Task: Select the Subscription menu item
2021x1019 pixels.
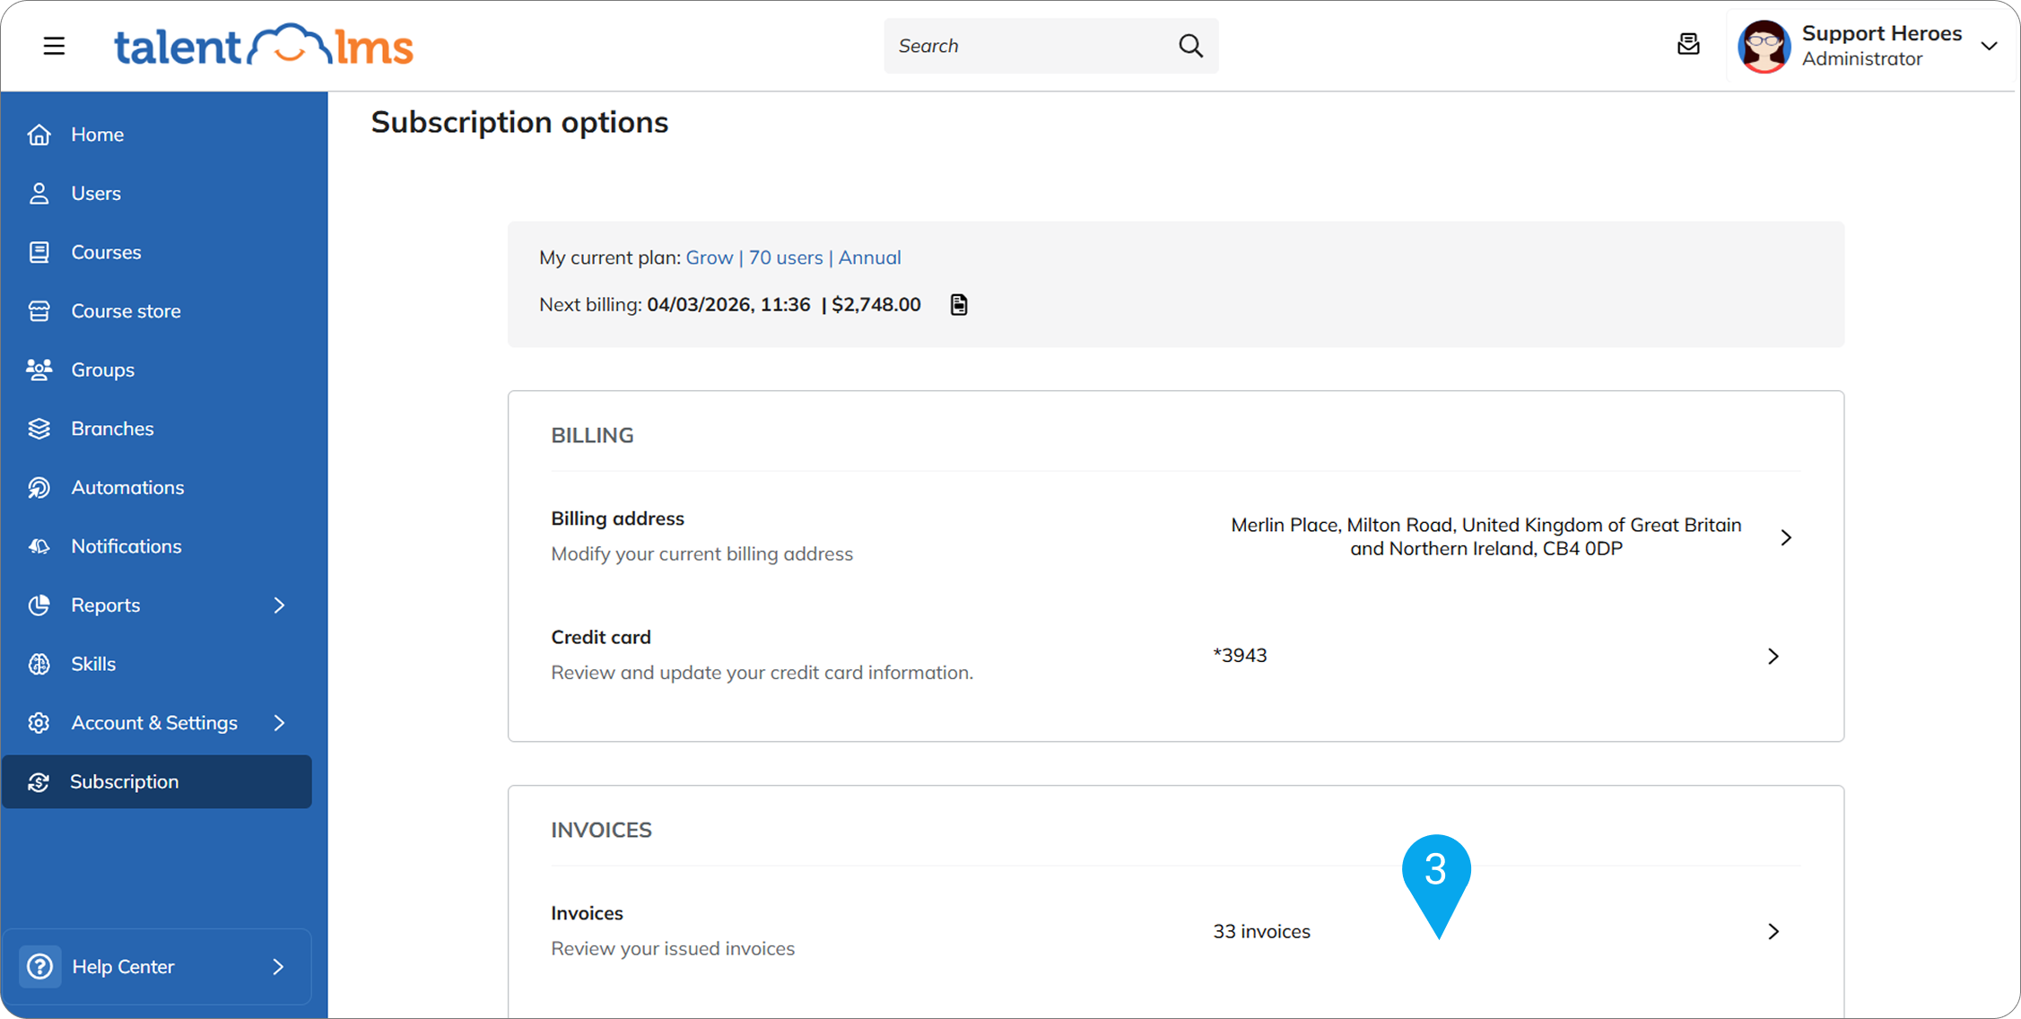Action: coord(157,782)
